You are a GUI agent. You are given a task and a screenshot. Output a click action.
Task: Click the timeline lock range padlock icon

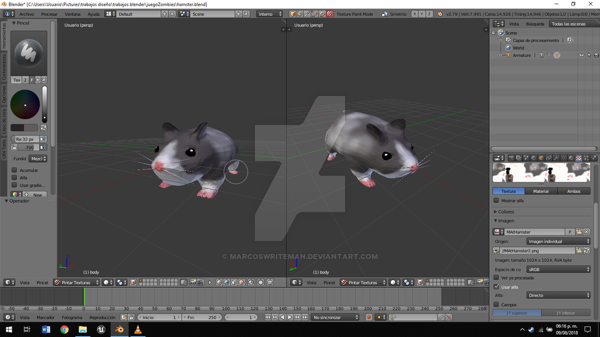click(x=131, y=317)
